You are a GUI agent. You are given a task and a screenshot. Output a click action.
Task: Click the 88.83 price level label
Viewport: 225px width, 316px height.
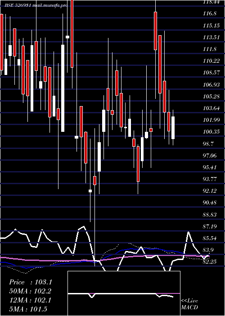pos(210,214)
